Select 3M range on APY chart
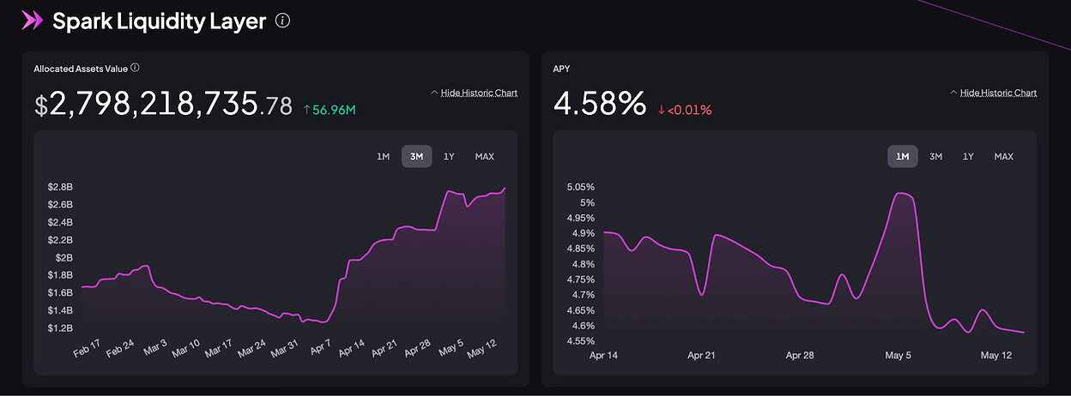Image resolution: width=1071 pixels, height=396 pixels. pyautogui.click(x=935, y=157)
